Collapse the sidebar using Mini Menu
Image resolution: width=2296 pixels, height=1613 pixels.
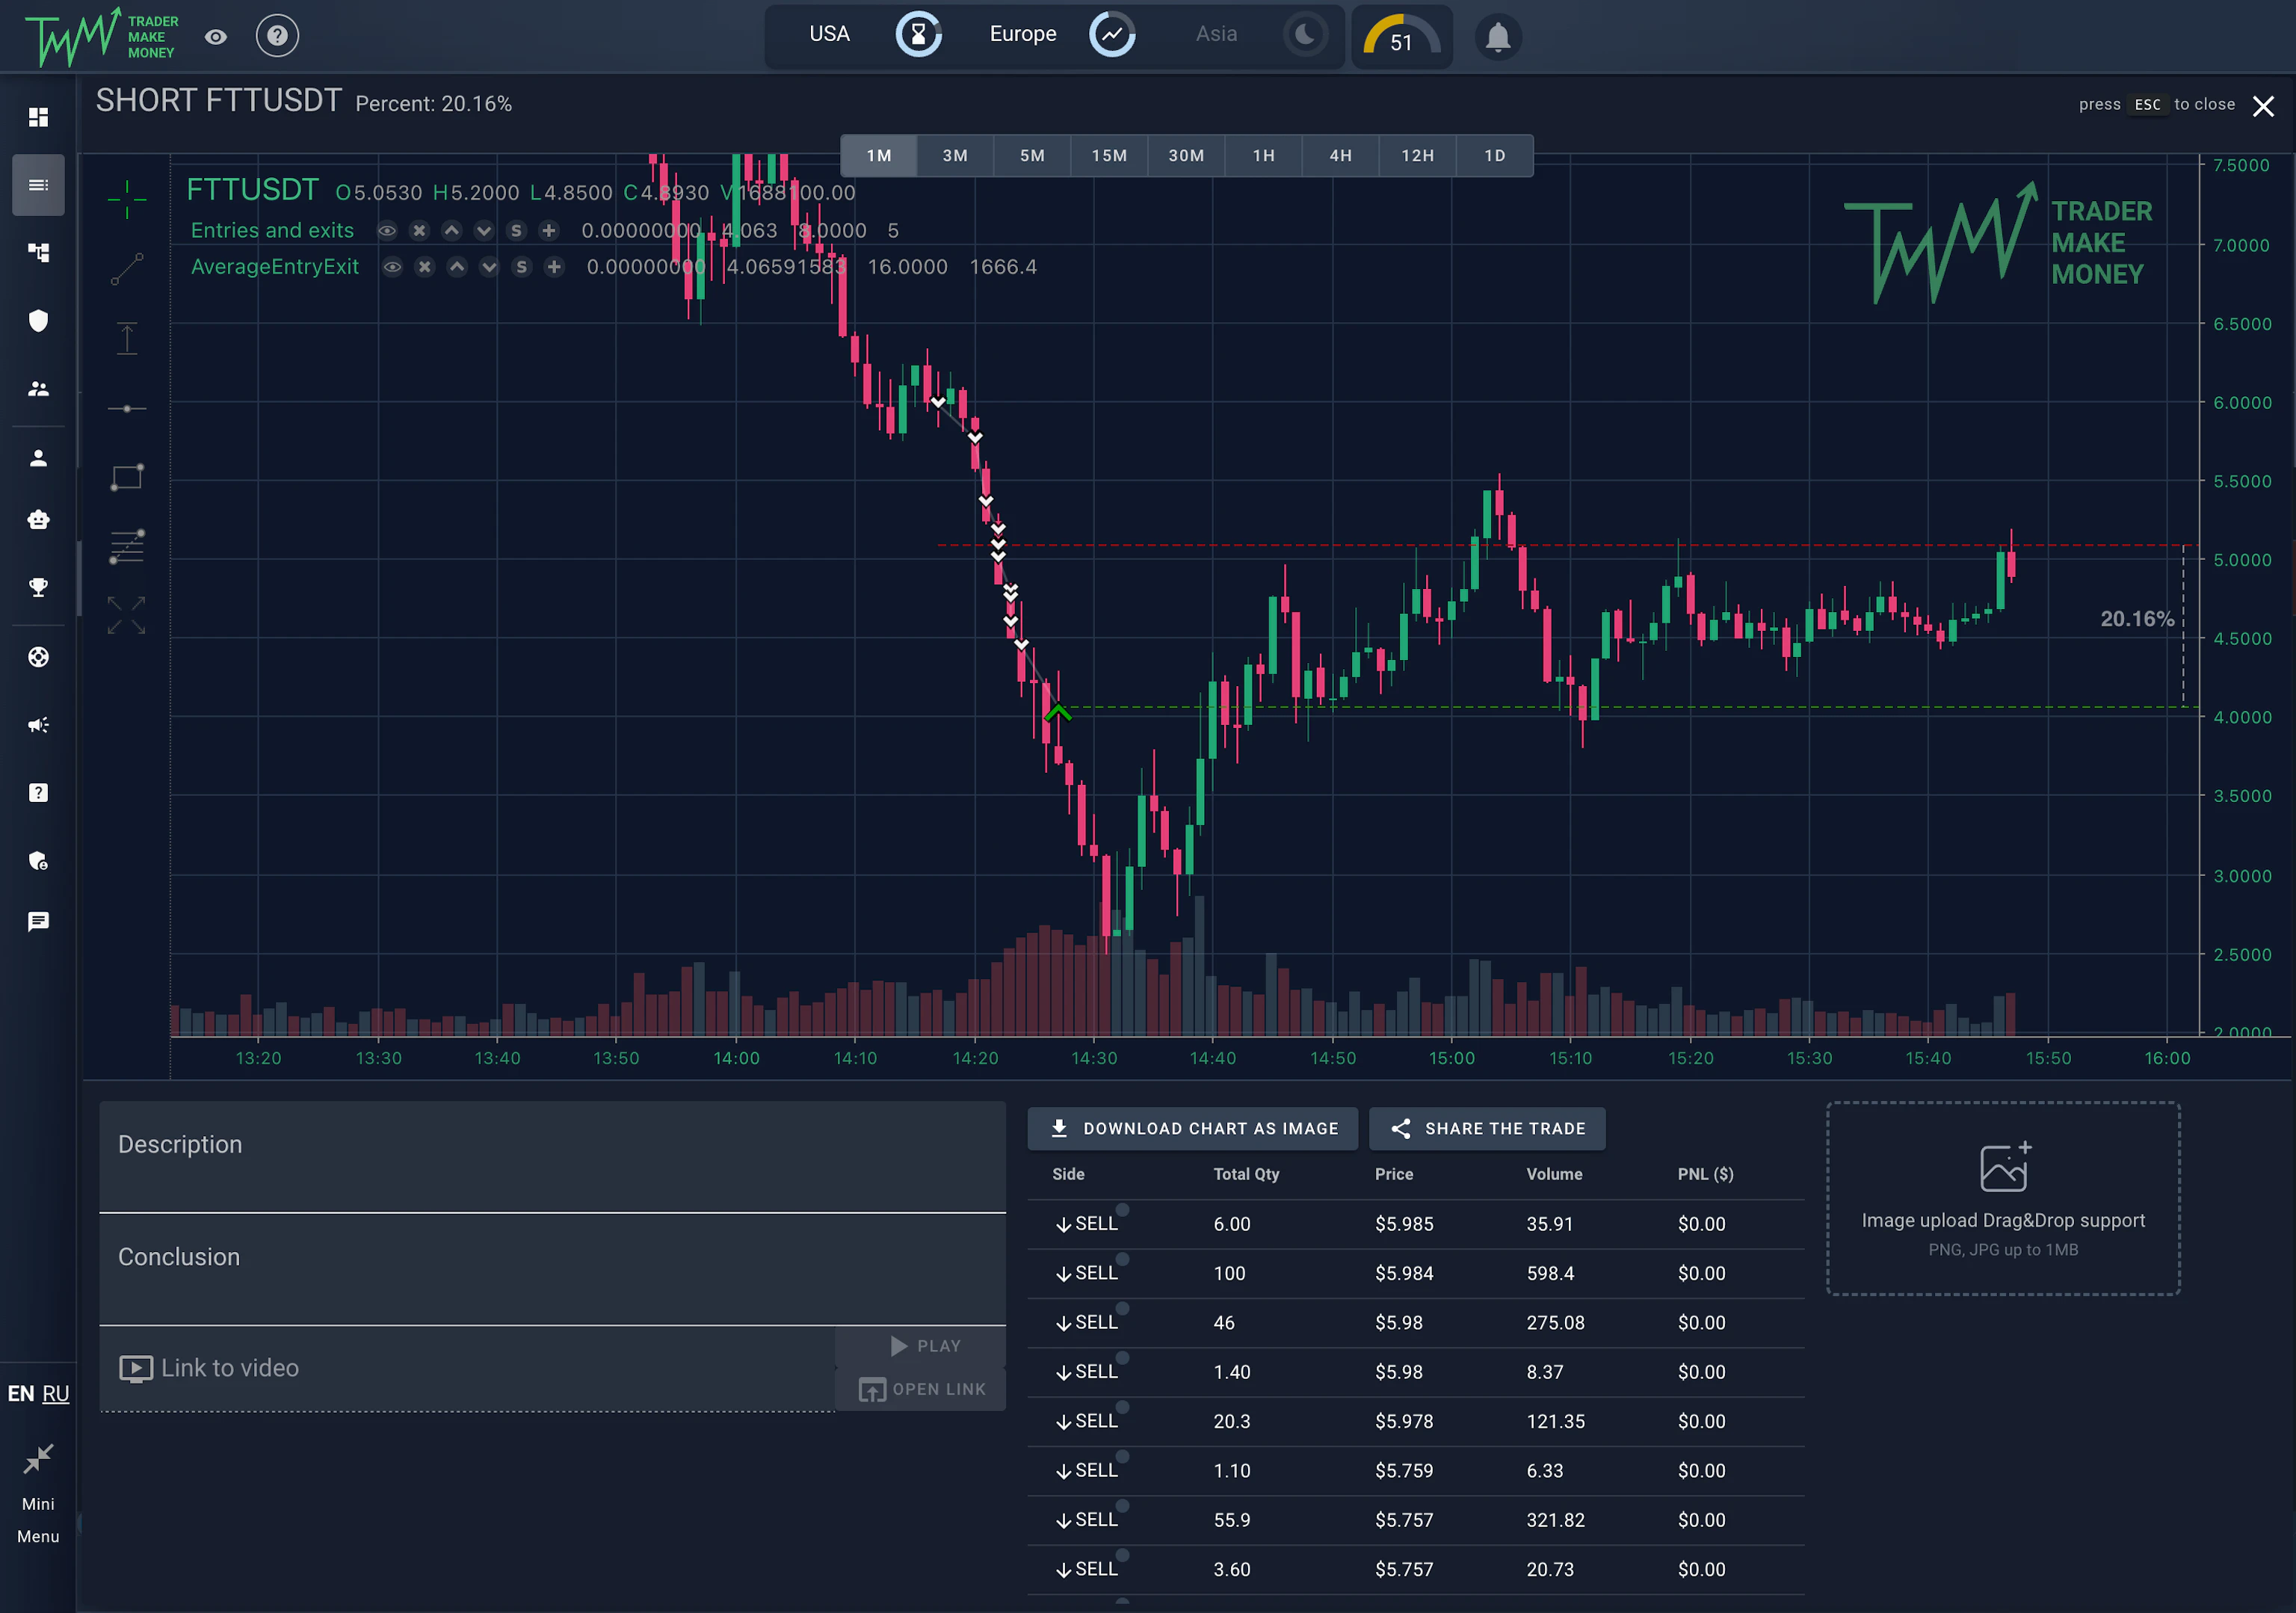point(38,1460)
